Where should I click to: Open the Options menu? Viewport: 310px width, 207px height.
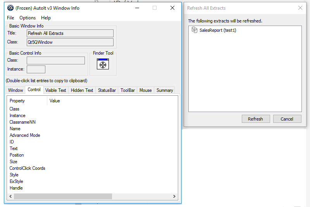pos(28,18)
